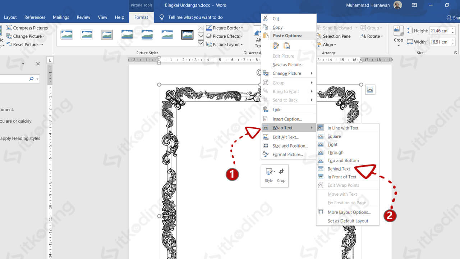Choose Copy from context menu
460x259 pixels.
coord(289,27)
